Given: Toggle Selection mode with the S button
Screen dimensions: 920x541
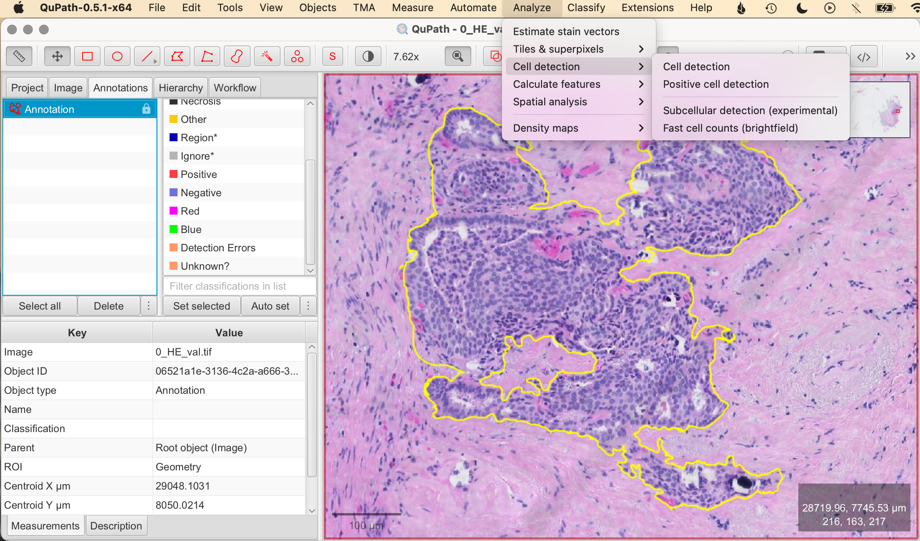Looking at the screenshot, I should 332,56.
